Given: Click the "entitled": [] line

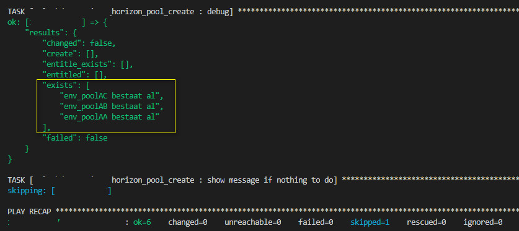Looking at the screenshot, I should tap(75, 75).
